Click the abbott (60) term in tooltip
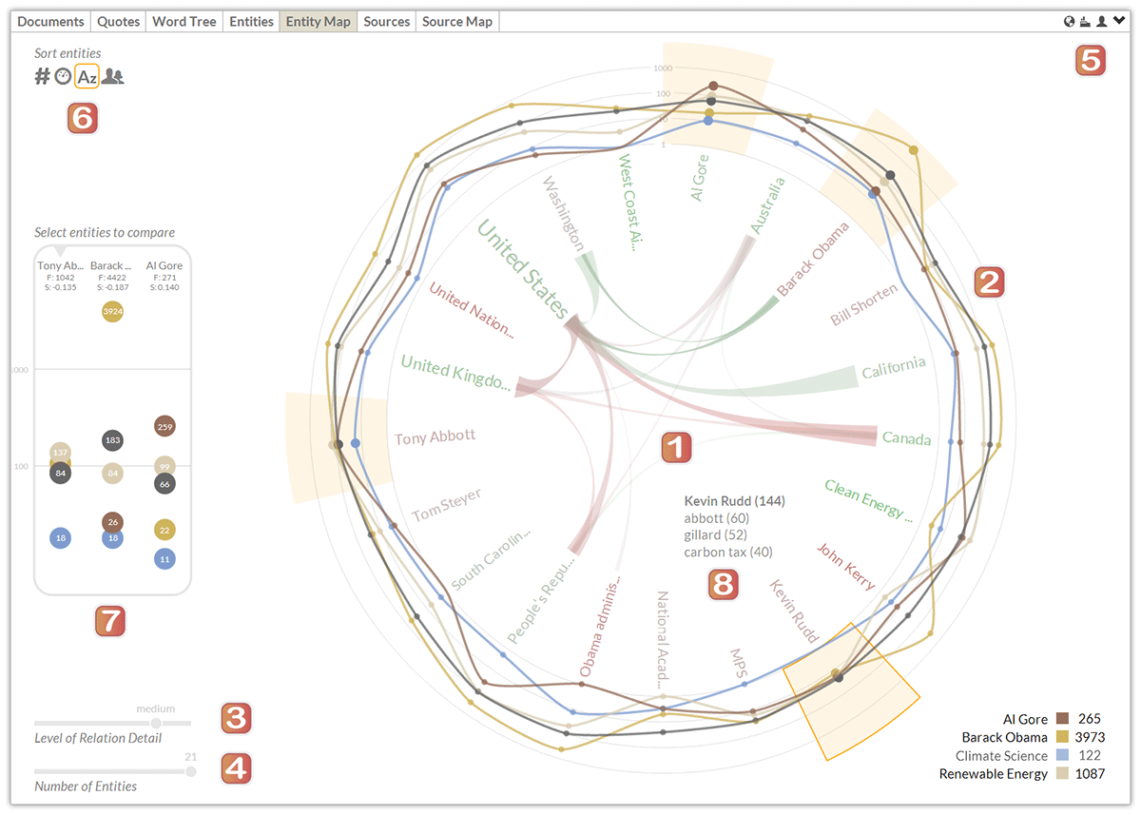This screenshot has width=1141, height=815. 717,518
